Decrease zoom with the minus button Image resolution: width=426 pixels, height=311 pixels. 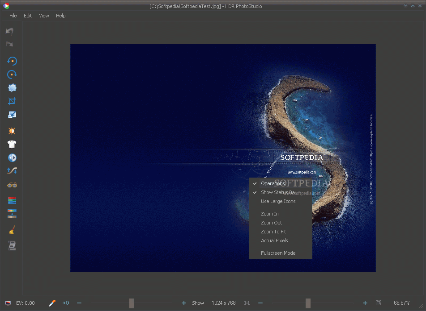click(260, 303)
